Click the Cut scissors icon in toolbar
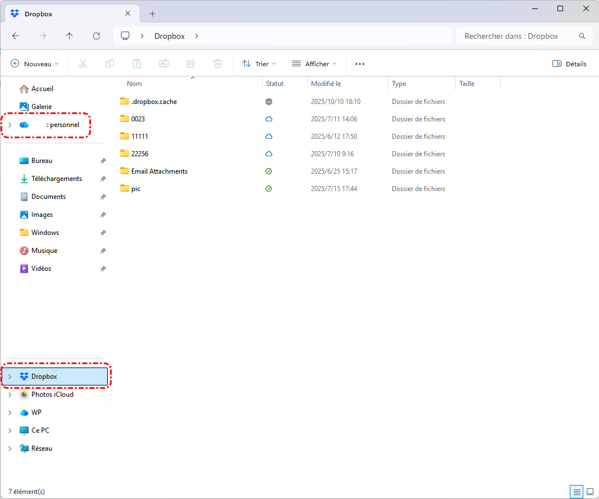Image resolution: width=599 pixels, height=499 pixels. pyautogui.click(x=83, y=63)
